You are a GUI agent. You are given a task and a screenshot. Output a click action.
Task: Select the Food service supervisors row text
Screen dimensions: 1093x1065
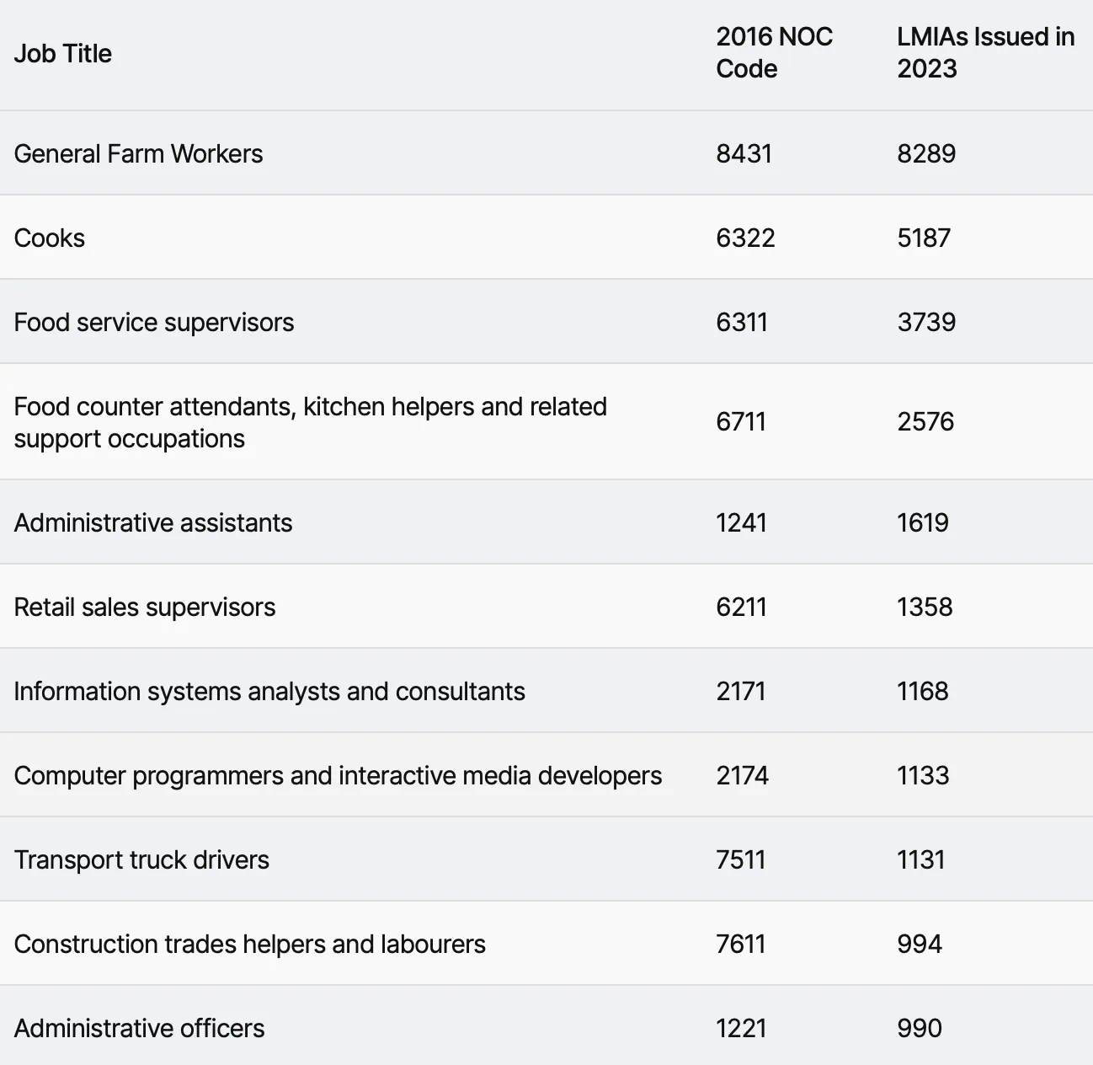[x=154, y=322]
